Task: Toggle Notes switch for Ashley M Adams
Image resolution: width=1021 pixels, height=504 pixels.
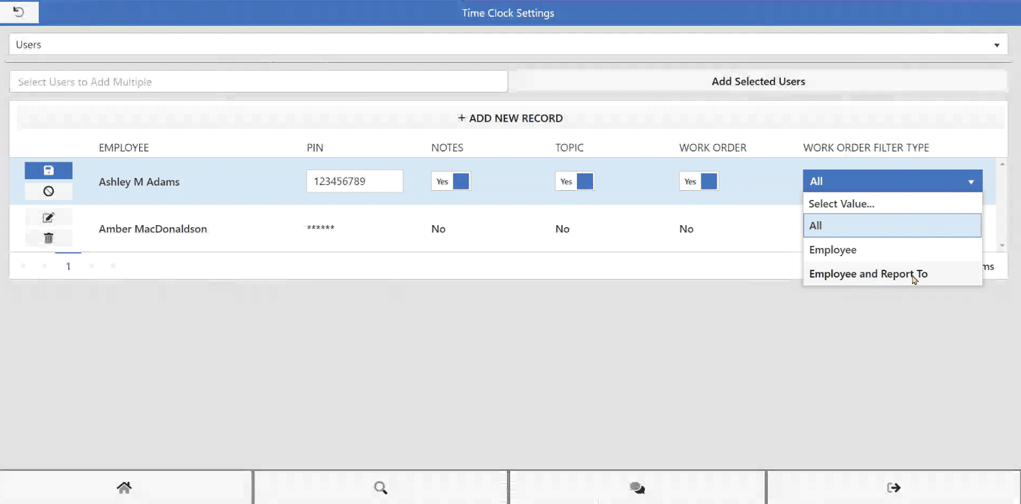Action: coord(451,181)
